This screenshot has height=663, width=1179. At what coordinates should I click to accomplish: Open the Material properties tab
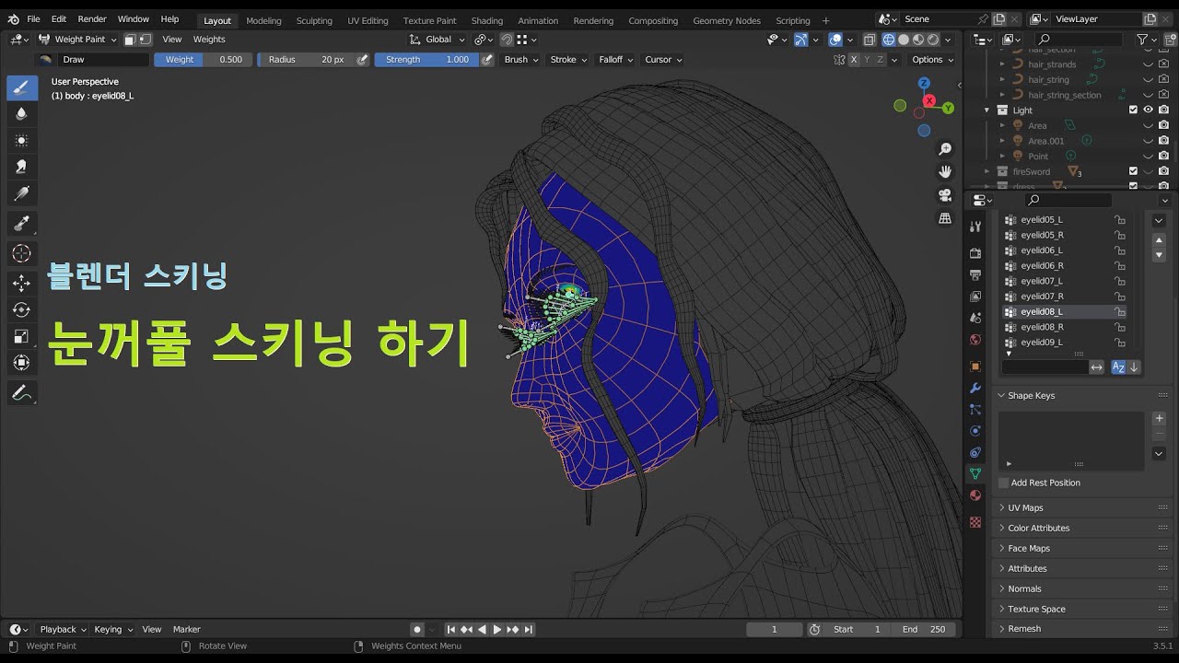click(x=975, y=495)
